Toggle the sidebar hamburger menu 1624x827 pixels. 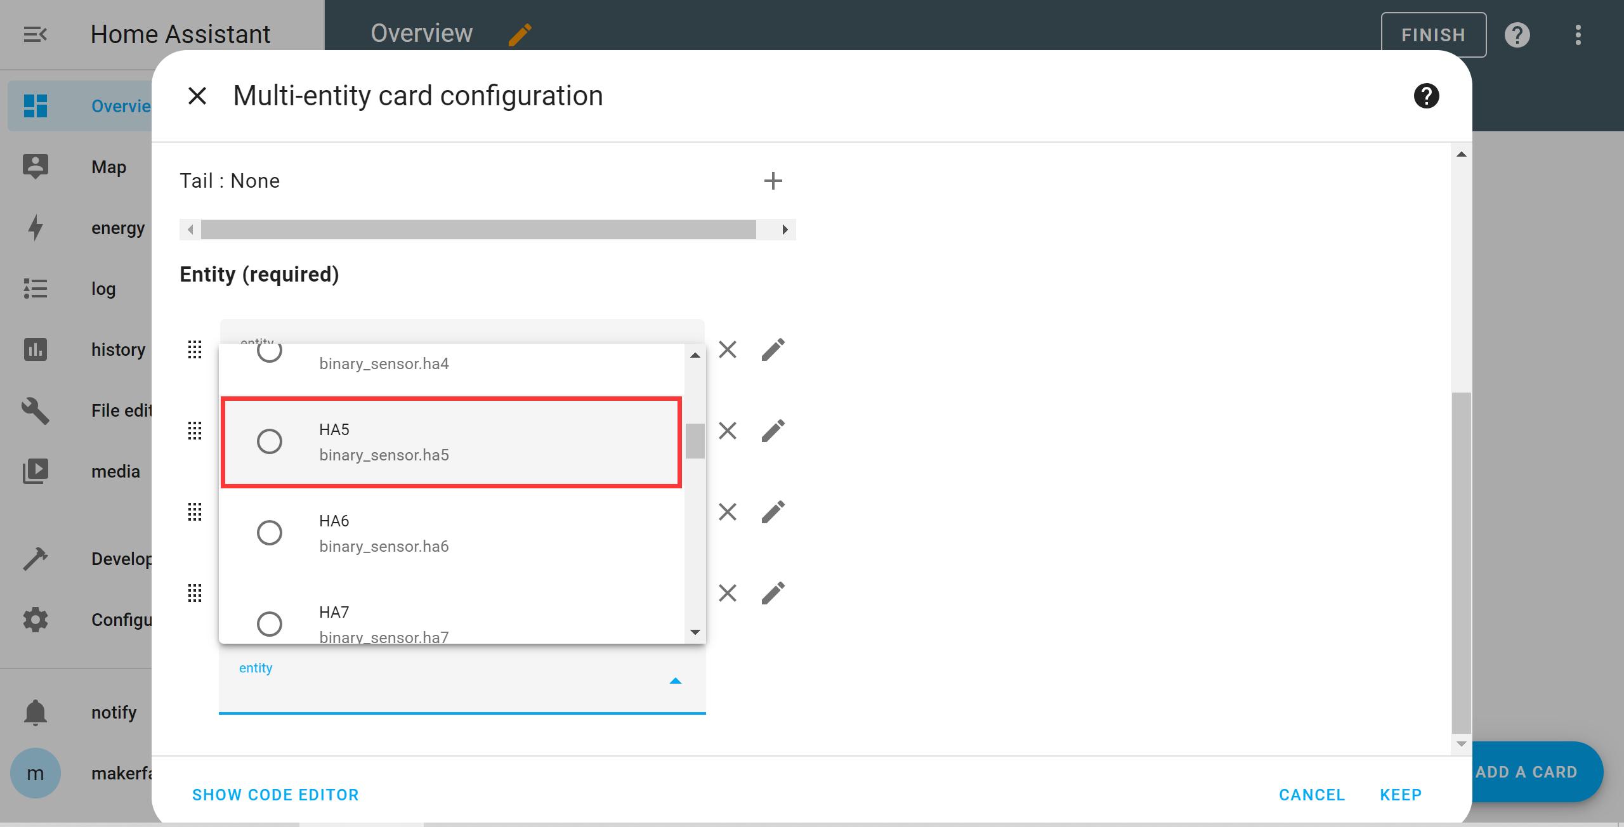point(35,34)
